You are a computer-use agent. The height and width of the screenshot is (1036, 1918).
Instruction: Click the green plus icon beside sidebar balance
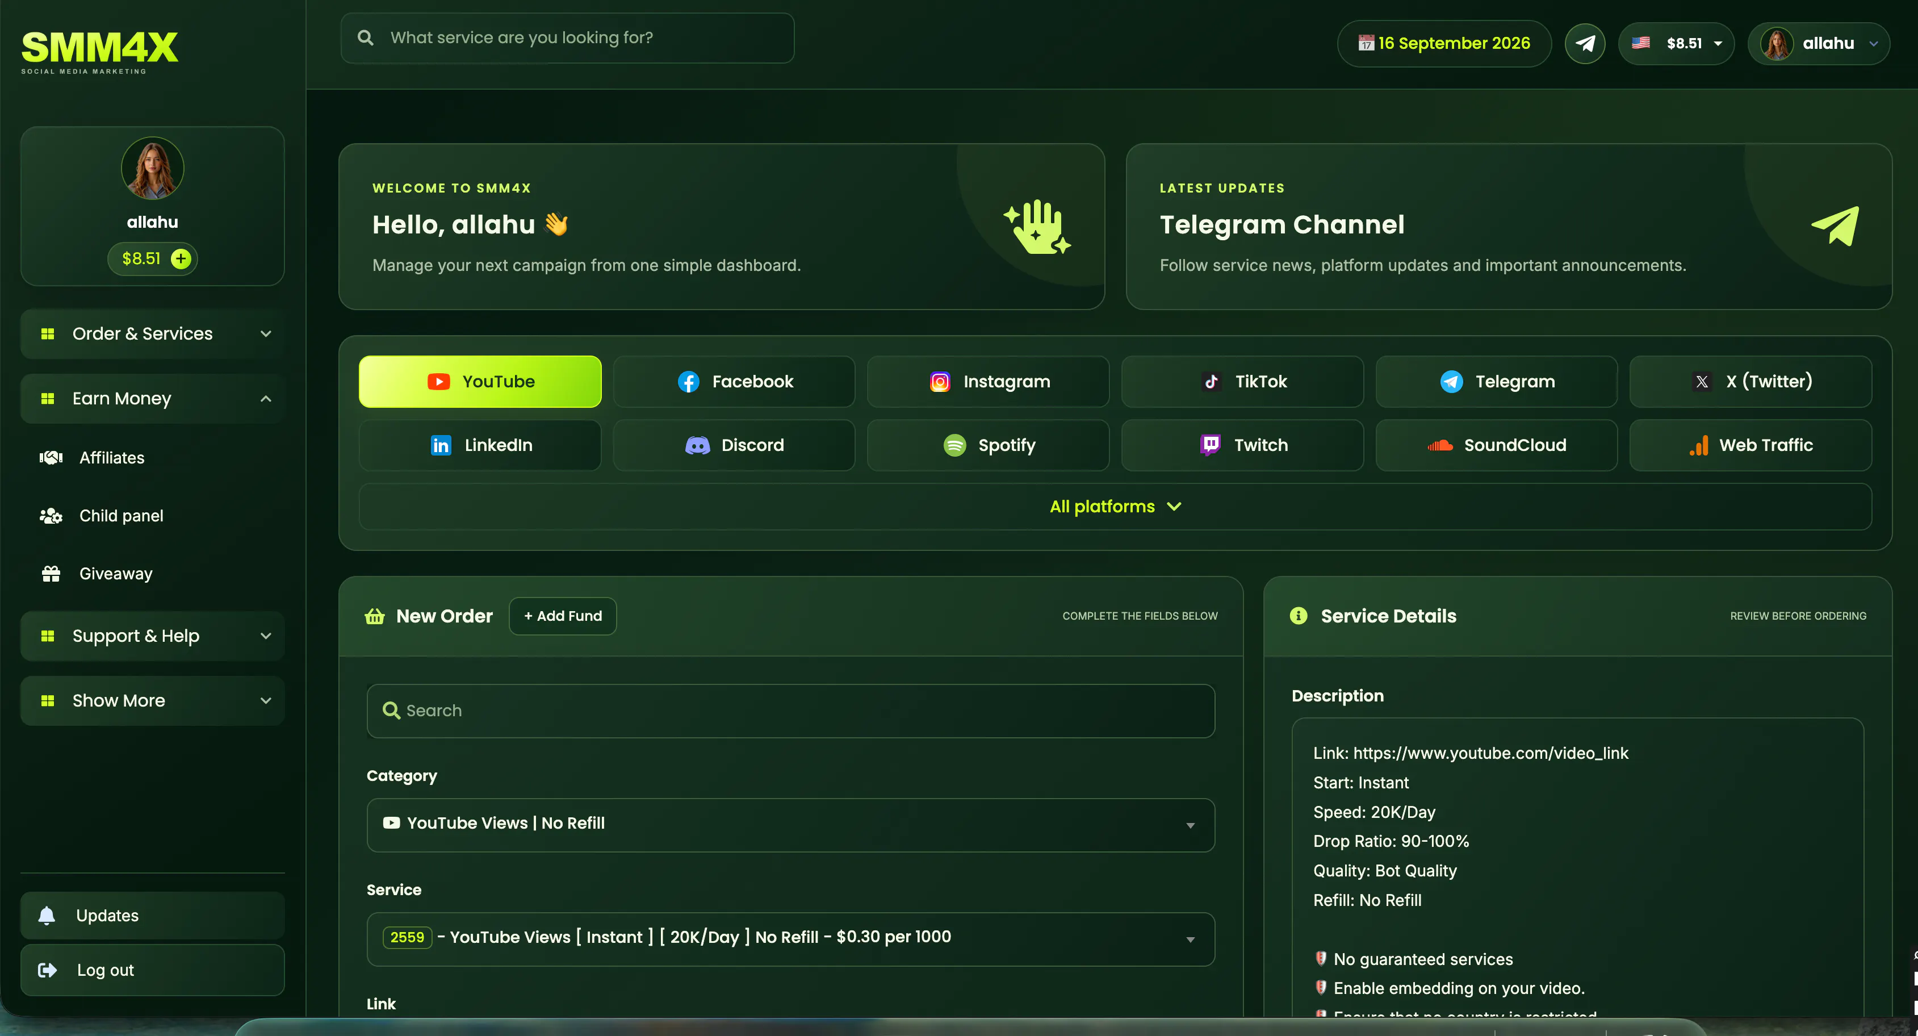click(181, 258)
